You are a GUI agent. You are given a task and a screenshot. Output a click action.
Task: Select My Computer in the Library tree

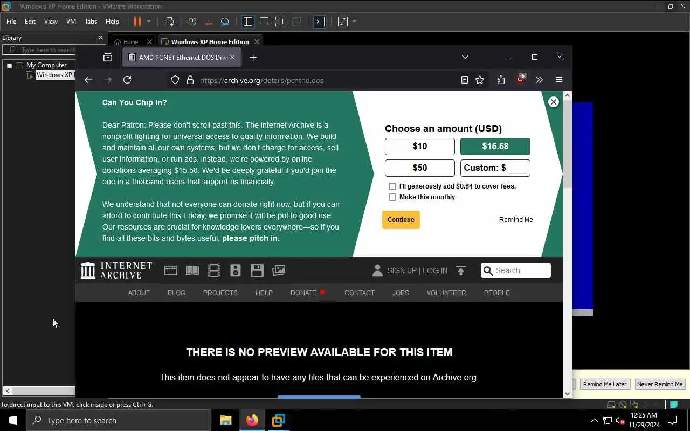click(46, 65)
